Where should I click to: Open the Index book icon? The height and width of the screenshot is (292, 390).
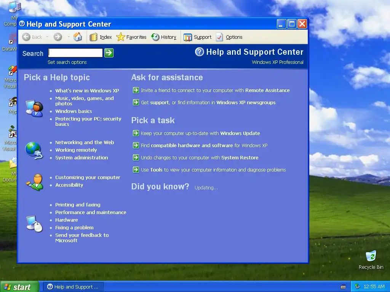click(x=93, y=37)
